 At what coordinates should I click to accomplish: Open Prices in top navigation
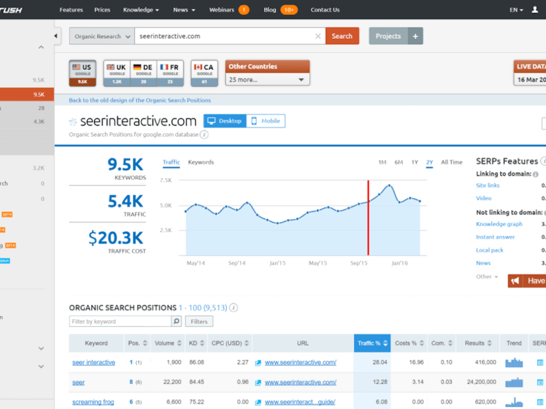(102, 10)
